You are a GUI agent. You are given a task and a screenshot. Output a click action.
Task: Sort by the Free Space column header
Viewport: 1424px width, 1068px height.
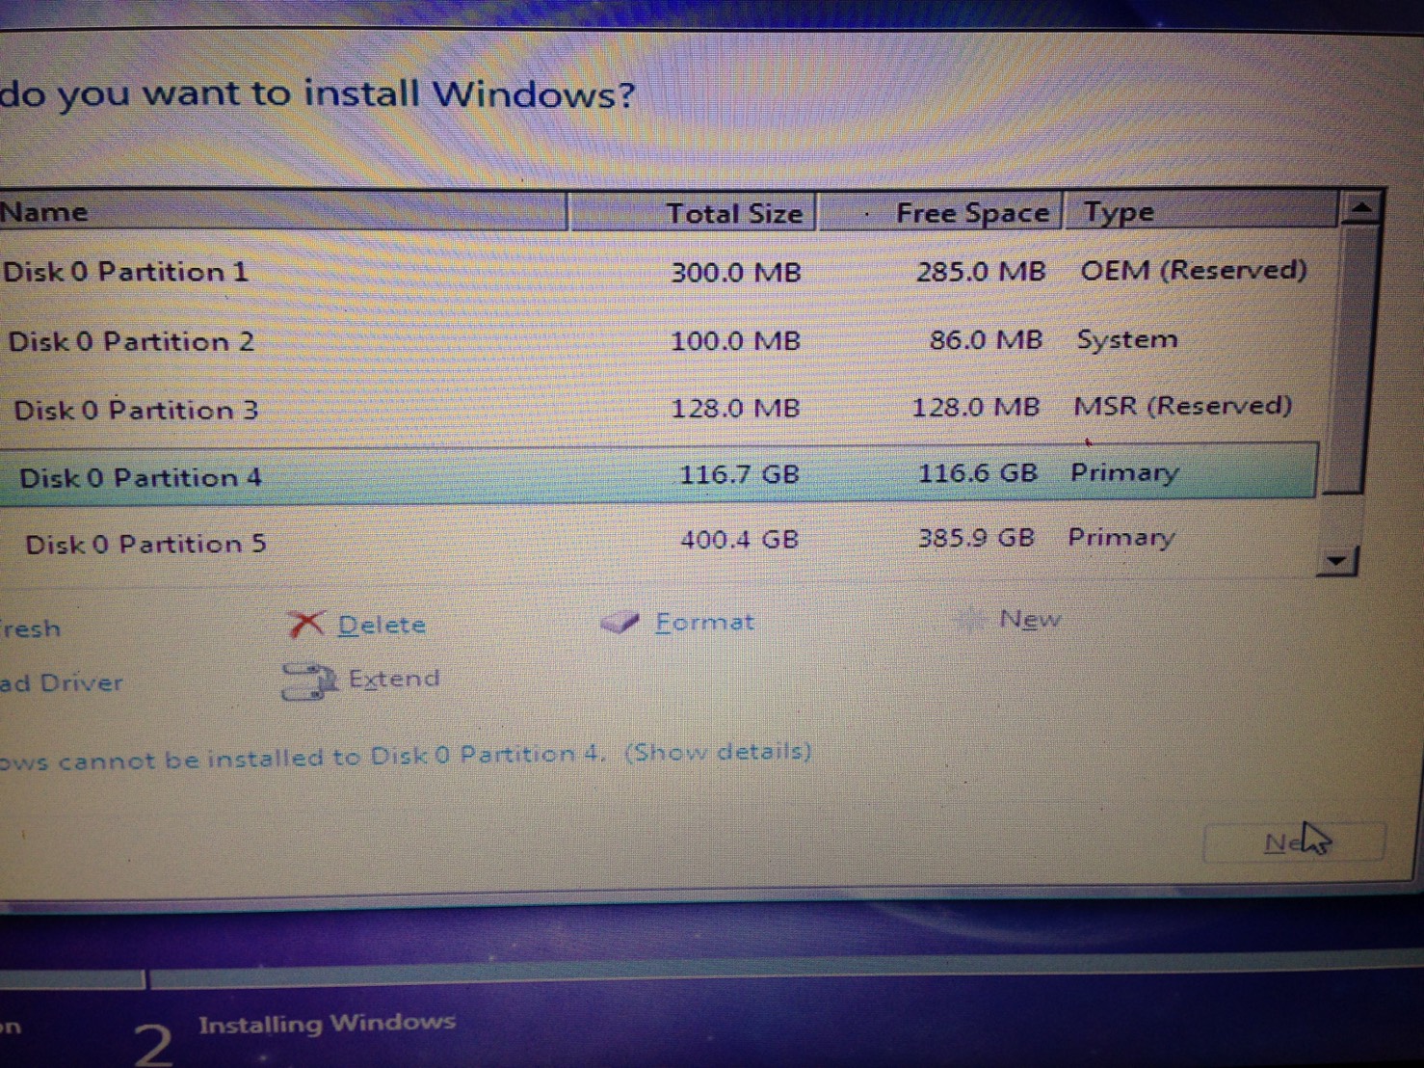coord(940,212)
